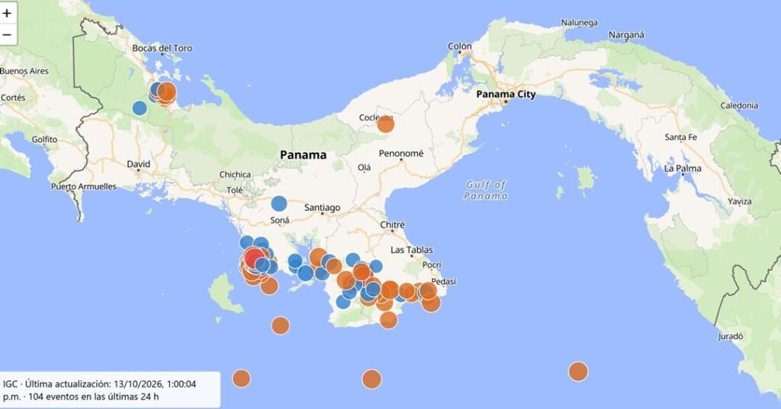Image resolution: width=781 pixels, height=409 pixels.
Task: Select the bottom-center orange offshore marker
Action: [371, 379]
